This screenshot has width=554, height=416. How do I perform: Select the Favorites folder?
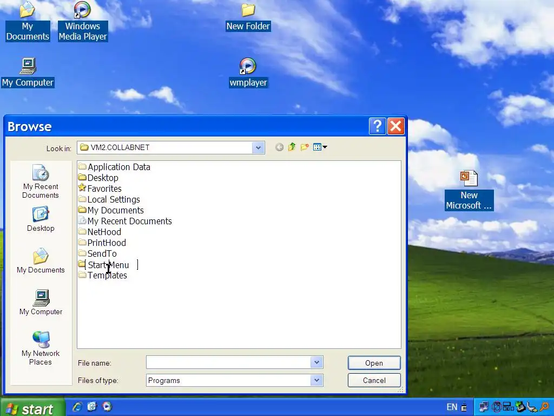100,188
